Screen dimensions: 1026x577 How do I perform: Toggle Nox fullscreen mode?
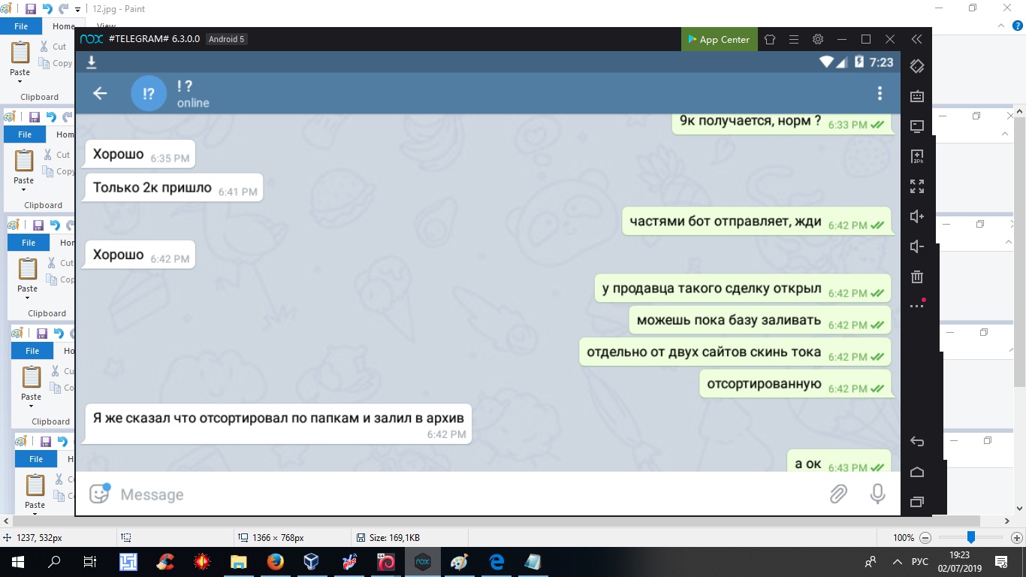pyautogui.click(x=916, y=186)
